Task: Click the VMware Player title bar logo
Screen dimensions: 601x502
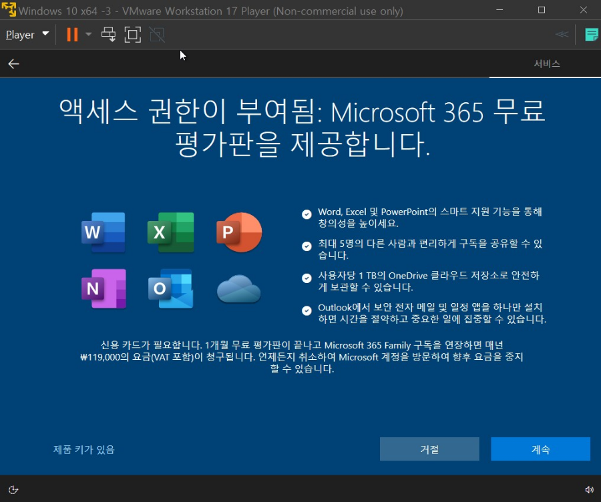Action: coord(9,10)
